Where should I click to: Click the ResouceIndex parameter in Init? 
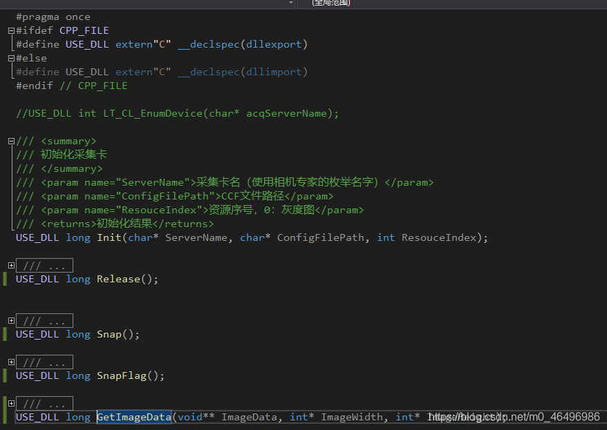[x=439, y=237]
